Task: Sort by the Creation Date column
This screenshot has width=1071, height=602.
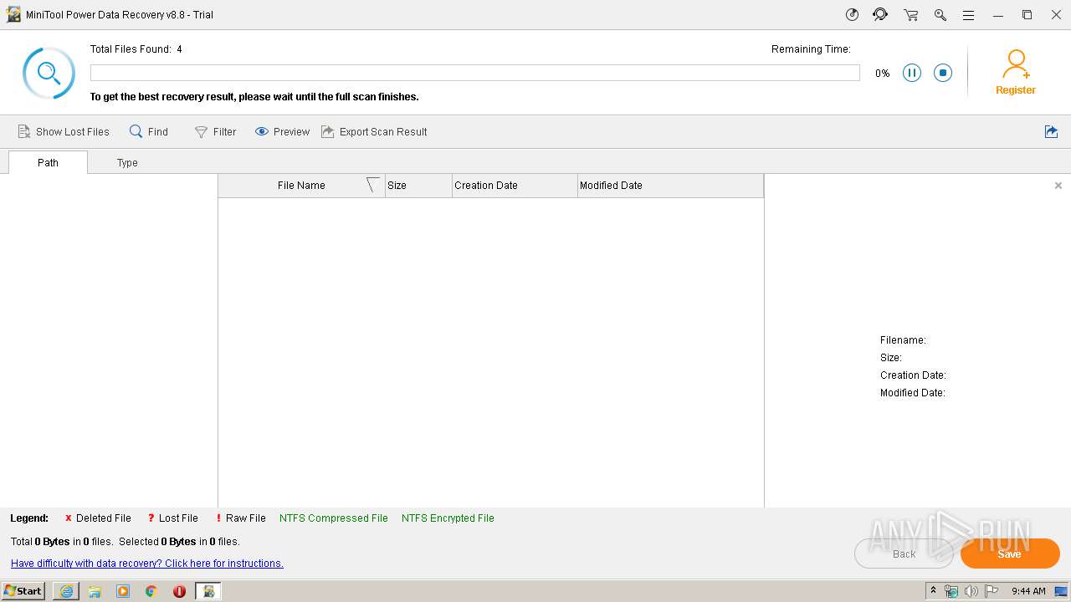Action: tap(515, 186)
